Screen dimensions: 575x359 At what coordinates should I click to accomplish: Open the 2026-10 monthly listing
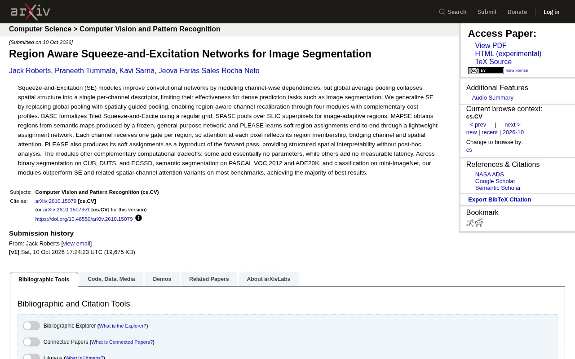pos(513,132)
